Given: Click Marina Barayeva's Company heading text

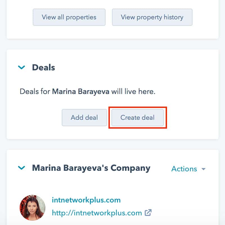Looking at the screenshot, I should pyautogui.click(x=91, y=168).
